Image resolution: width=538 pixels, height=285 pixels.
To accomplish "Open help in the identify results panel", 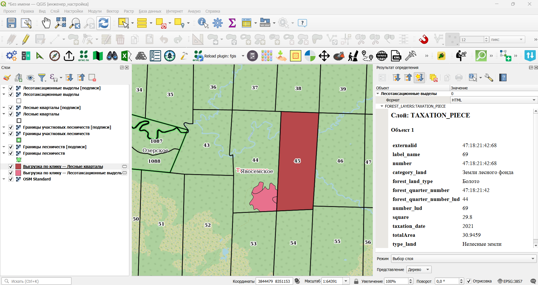I will pyautogui.click(x=503, y=78).
